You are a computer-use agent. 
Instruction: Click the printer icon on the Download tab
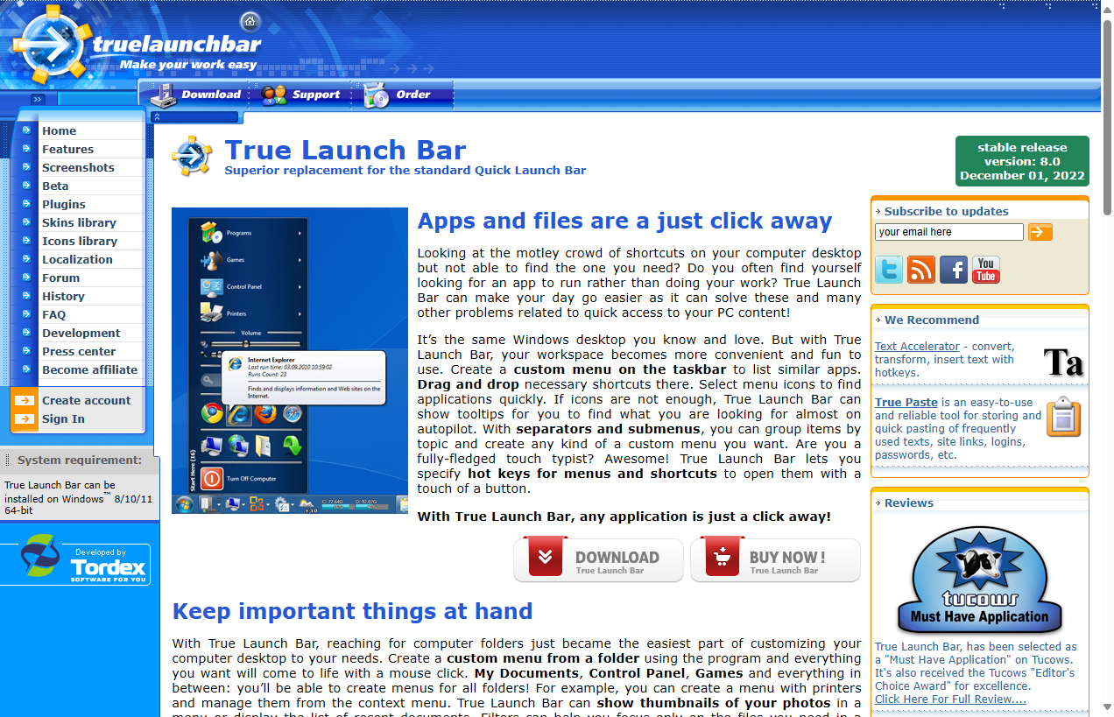coord(162,95)
